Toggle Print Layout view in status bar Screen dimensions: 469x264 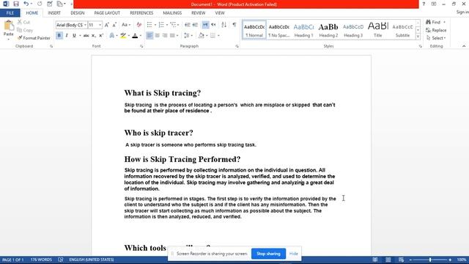point(388,260)
